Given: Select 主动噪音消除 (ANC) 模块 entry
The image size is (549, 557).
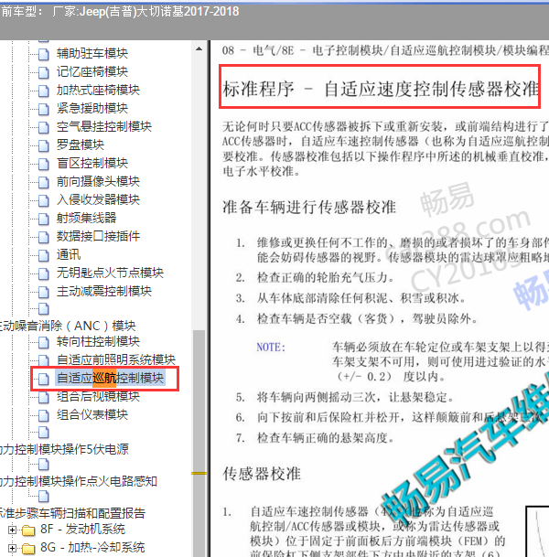Looking at the screenshot, I should pyautogui.click(x=68, y=326).
